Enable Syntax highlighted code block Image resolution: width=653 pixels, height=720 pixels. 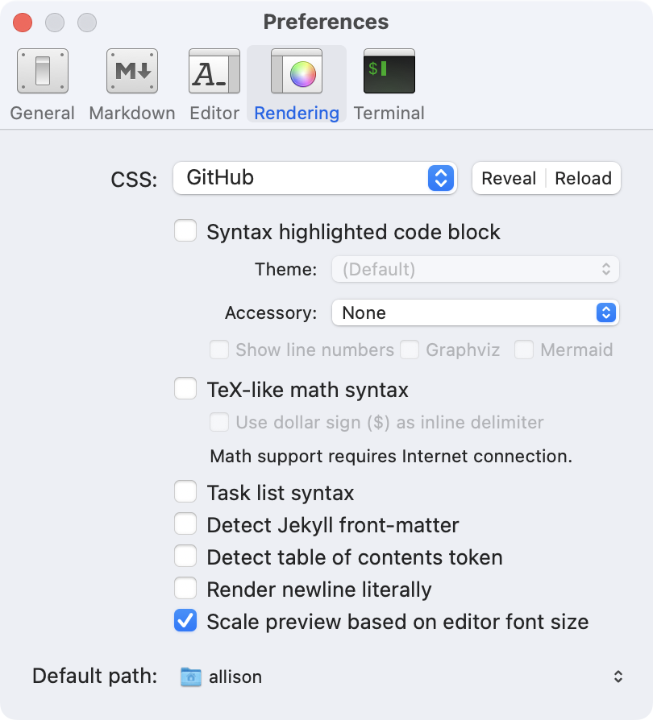(186, 232)
